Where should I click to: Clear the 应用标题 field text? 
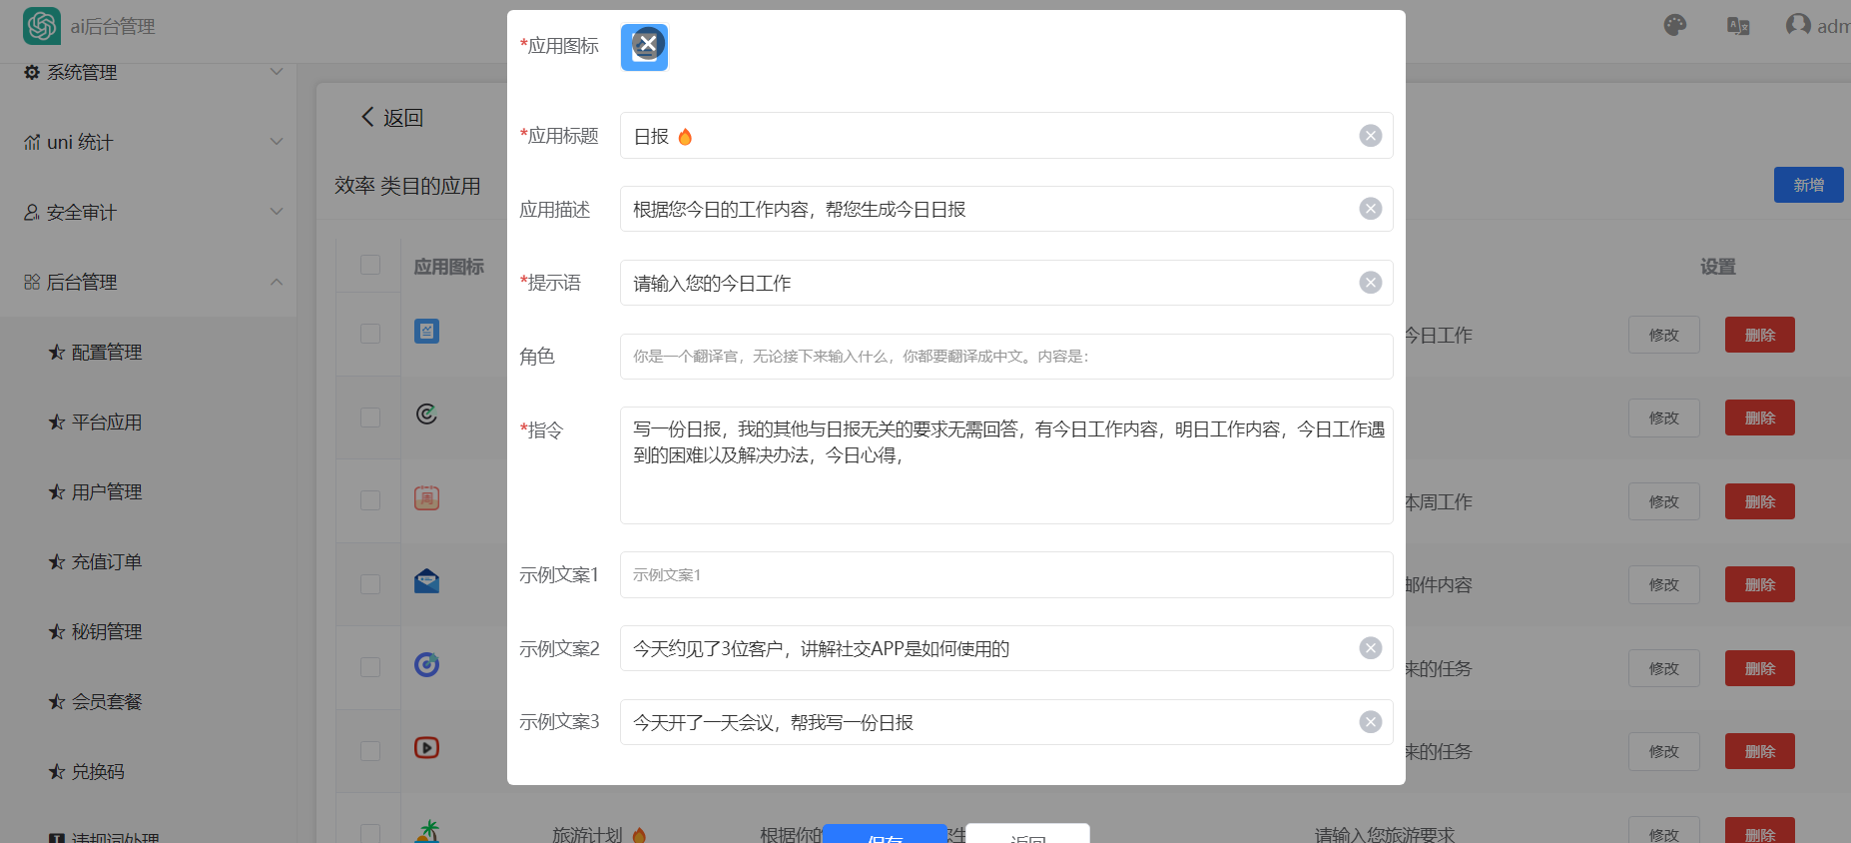1371,136
